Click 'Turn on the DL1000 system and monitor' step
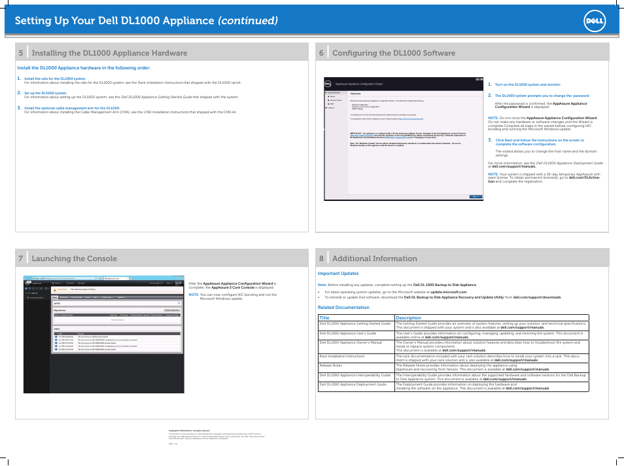 tap(528, 84)
